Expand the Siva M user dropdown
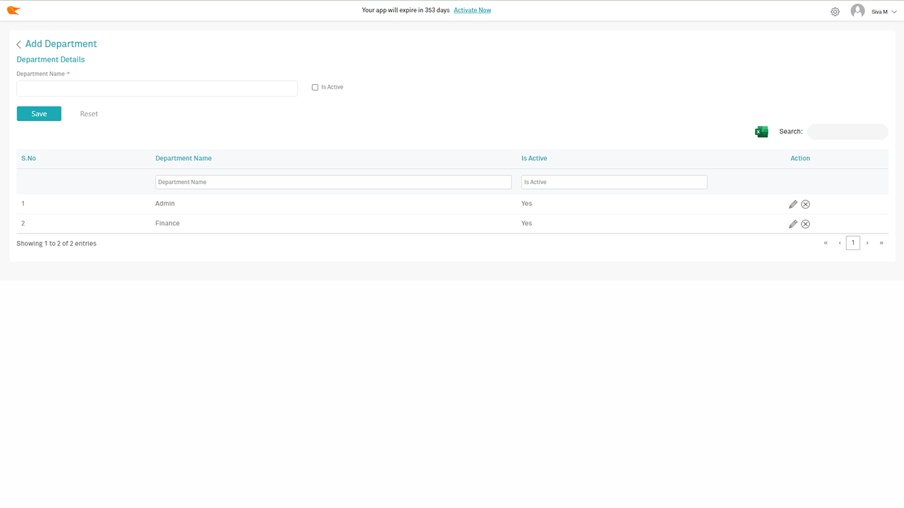Viewport: 904px width, 508px height. click(894, 12)
